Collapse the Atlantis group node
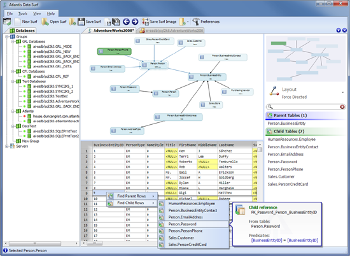This screenshot has height=256, width=350. click(x=13, y=111)
